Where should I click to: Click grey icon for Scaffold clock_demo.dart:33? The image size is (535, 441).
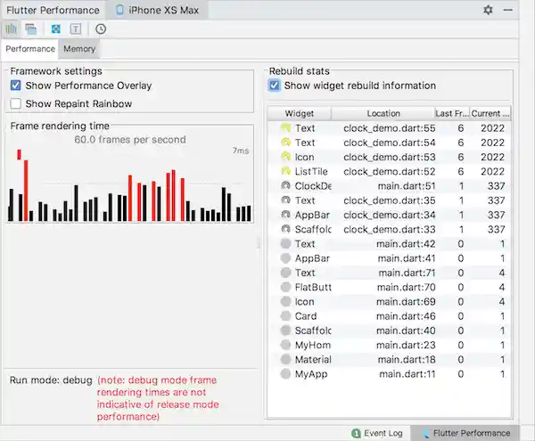pyautogui.click(x=285, y=229)
